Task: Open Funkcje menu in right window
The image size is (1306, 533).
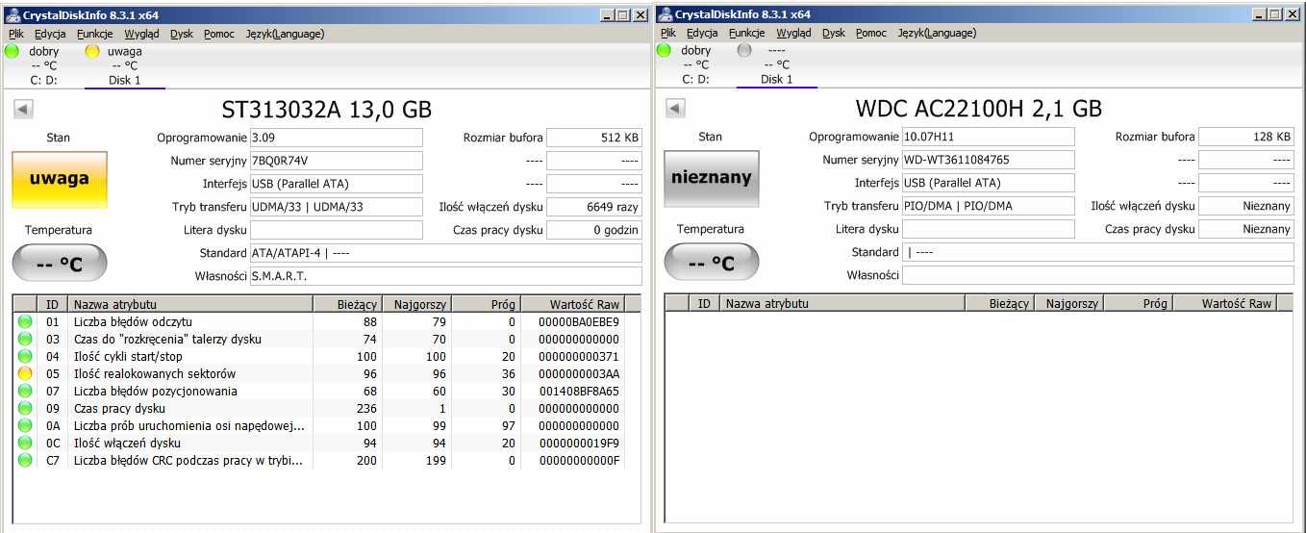Action: pyautogui.click(x=747, y=33)
